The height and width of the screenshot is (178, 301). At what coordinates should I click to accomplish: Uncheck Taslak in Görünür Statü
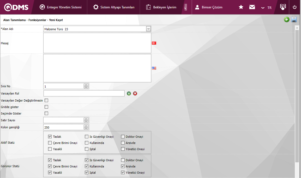coord(50,160)
